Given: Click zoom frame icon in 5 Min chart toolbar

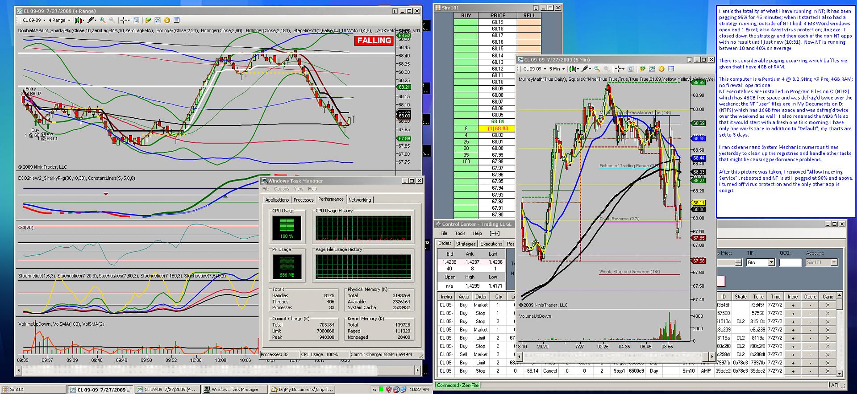Looking at the screenshot, I should point(631,69).
